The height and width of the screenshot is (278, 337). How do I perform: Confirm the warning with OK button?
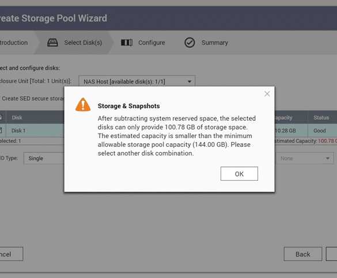point(239,174)
